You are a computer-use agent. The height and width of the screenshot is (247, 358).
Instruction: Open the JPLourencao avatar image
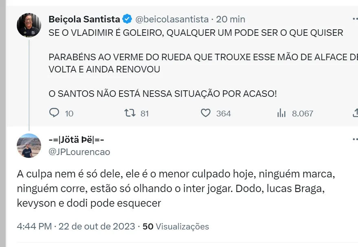29,145
